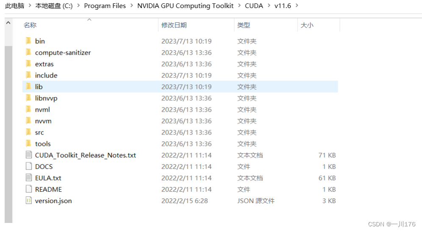Select the README file name

(x=48, y=190)
